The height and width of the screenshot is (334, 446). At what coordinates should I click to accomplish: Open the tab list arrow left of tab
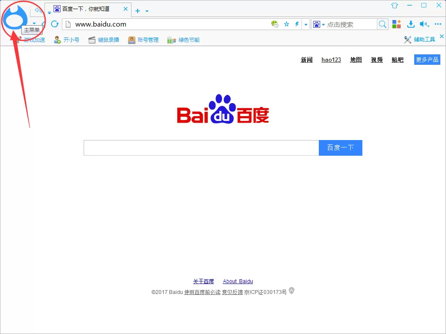[49, 13]
